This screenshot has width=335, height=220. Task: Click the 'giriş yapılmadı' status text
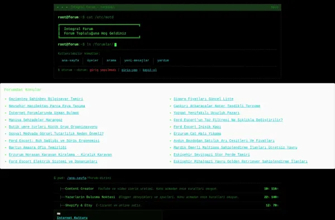(x=103, y=70)
